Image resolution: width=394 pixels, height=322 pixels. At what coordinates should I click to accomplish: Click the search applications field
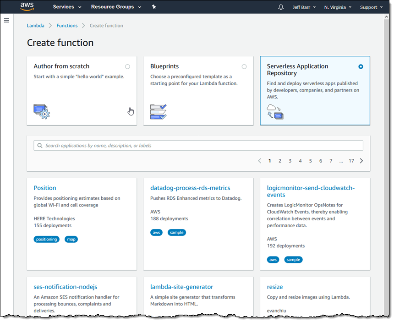(198, 146)
